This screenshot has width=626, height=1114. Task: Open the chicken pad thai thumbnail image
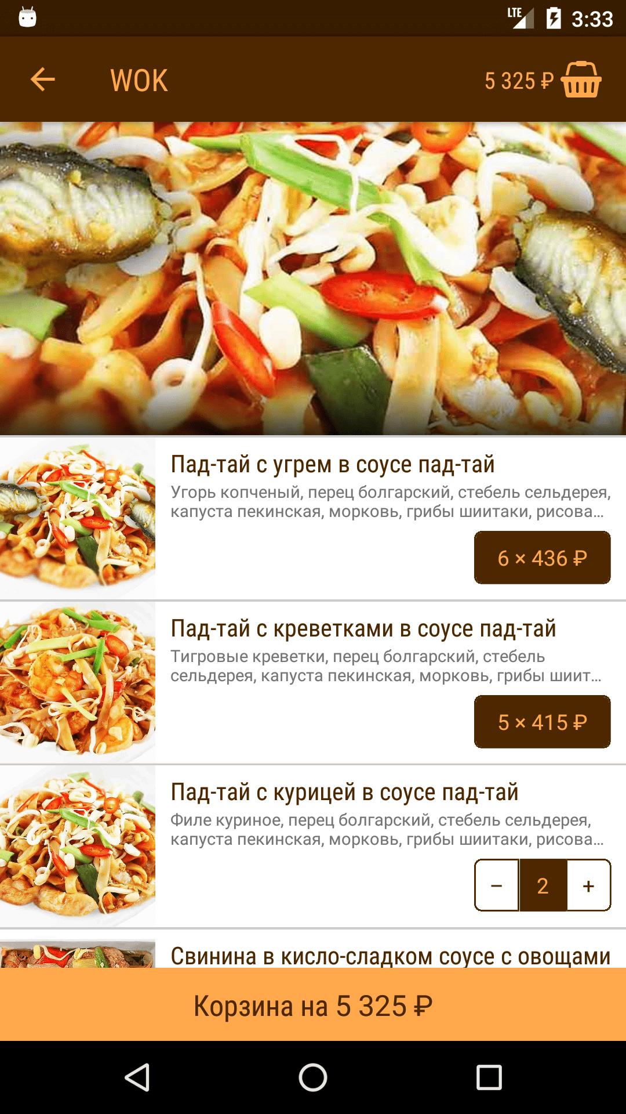tap(78, 846)
